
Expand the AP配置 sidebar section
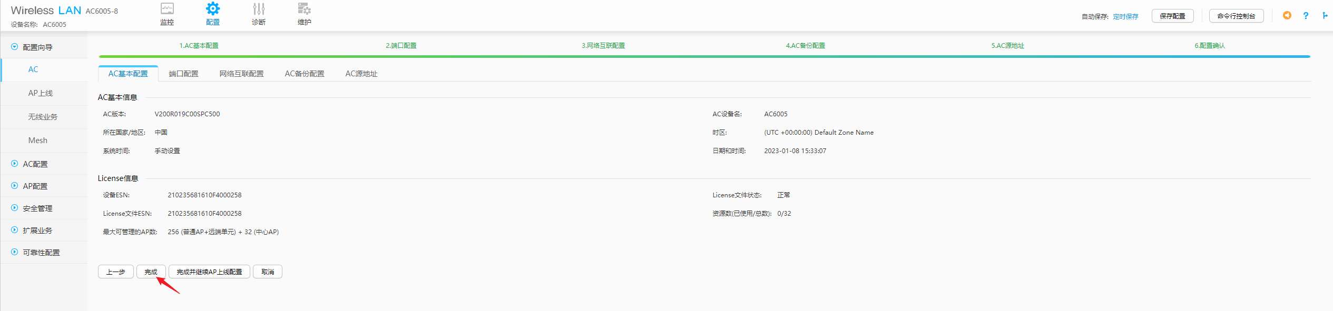[x=15, y=186]
